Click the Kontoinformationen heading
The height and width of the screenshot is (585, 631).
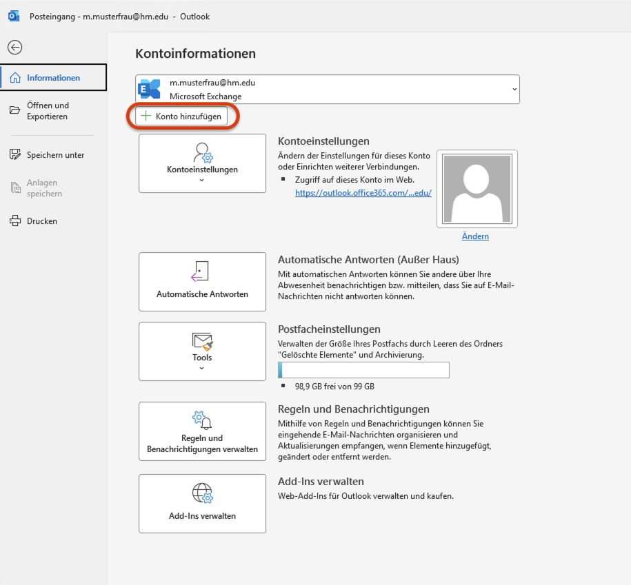[196, 54]
